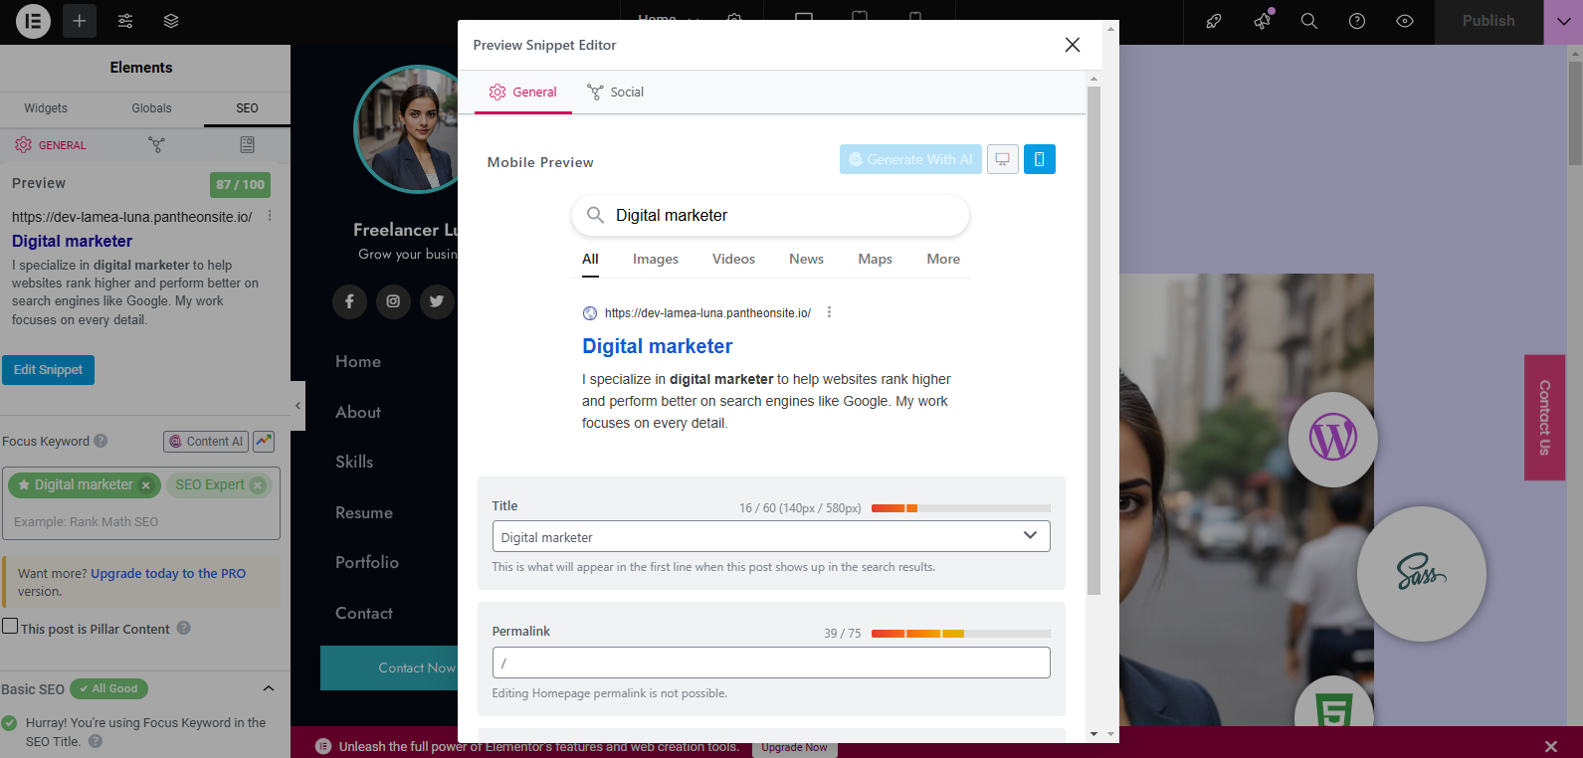Dismiss the Elementor upgrade banner
Image resolution: width=1583 pixels, height=758 pixels.
tap(1551, 746)
